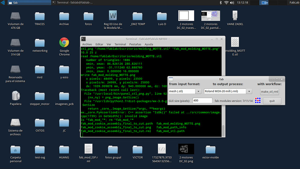Click the workspace switcher in top panel
The image size is (300, 169).
pos(268,3)
